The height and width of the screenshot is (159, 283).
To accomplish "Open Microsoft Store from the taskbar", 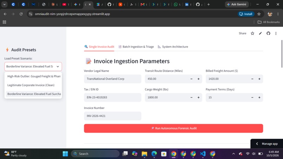I will [164, 154].
